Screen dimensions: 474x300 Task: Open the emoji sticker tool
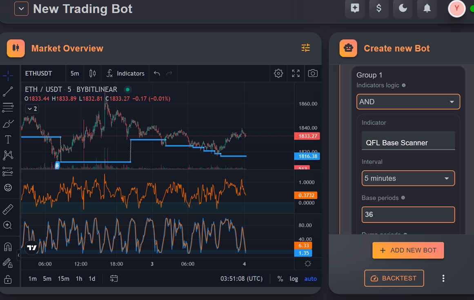pyautogui.click(x=8, y=187)
